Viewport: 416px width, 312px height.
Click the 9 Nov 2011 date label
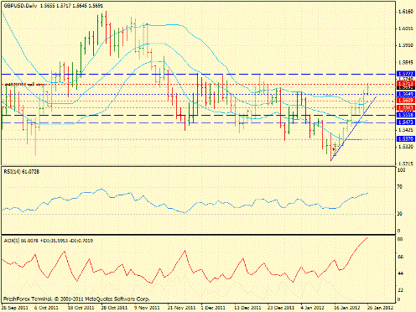(148, 308)
